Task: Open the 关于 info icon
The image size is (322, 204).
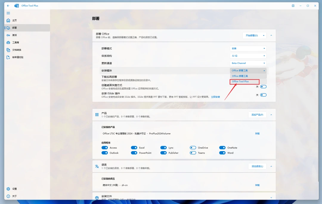Action: [x=8, y=196]
